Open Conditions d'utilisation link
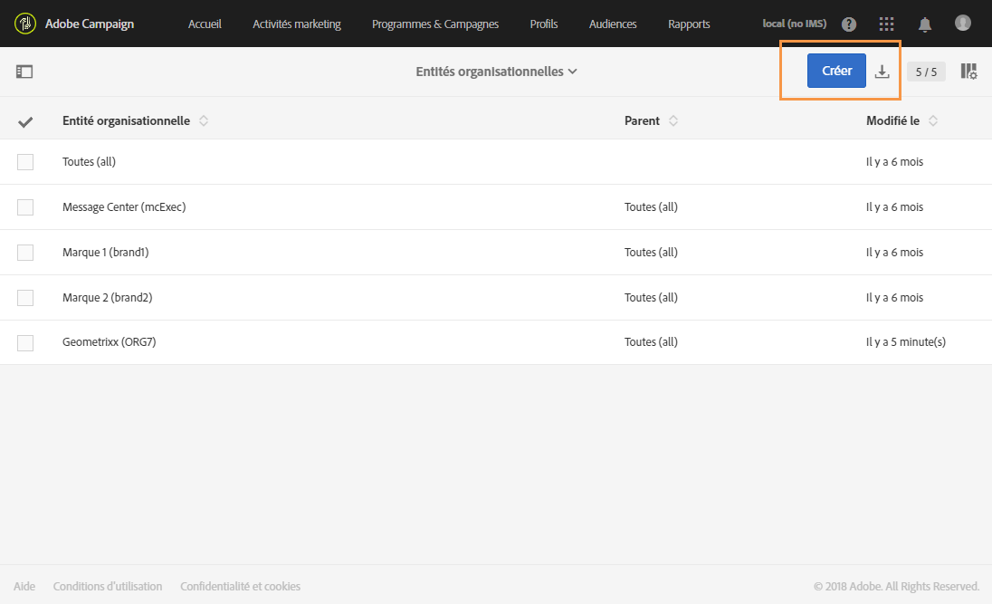Viewport: 992px width, 604px height. pyautogui.click(x=108, y=586)
